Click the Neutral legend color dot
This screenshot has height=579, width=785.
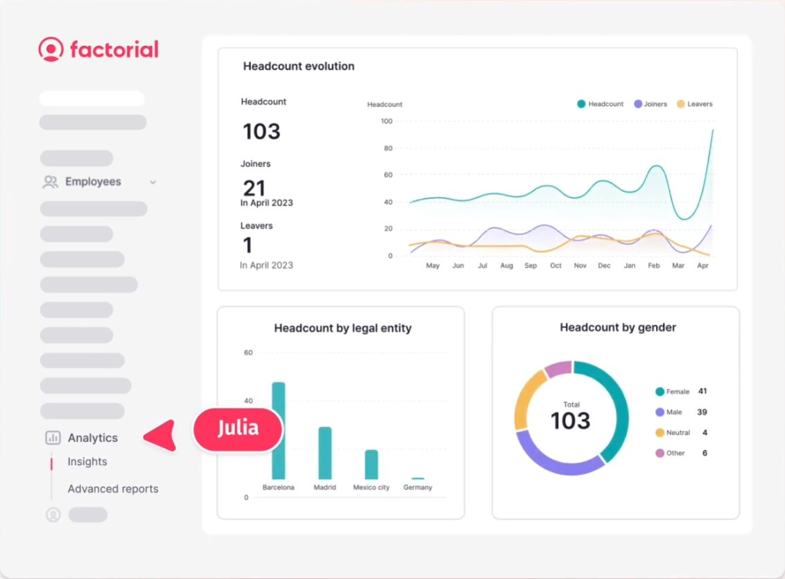pos(659,433)
